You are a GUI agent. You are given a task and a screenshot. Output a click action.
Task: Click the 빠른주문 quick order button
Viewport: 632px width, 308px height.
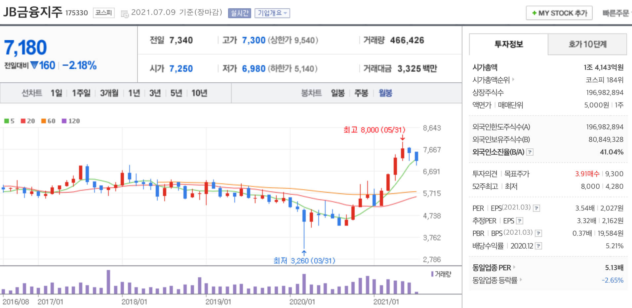click(x=615, y=13)
